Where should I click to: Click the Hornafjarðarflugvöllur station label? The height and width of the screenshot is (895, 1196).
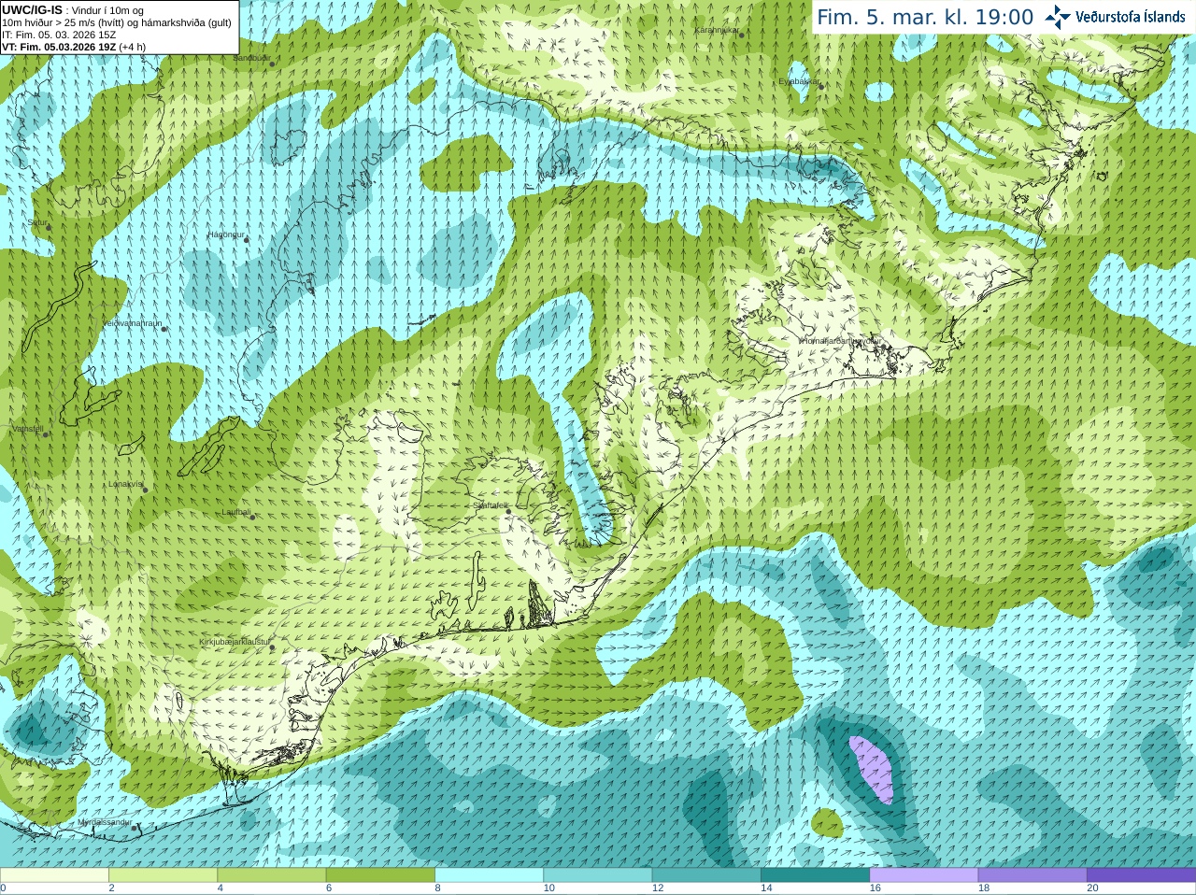[x=840, y=341]
